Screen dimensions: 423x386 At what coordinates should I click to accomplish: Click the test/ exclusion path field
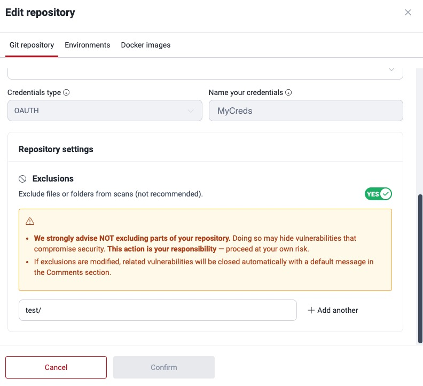point(158,310)
